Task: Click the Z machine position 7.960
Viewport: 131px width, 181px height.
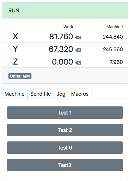Action: point(116,62)
